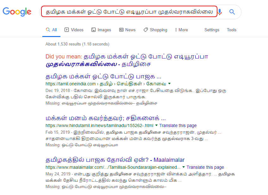The width and height of the screenshot is (268, 195).
Task: Click the struck-through Missing terms under Maalaimalar result
Action: (114, 187)
